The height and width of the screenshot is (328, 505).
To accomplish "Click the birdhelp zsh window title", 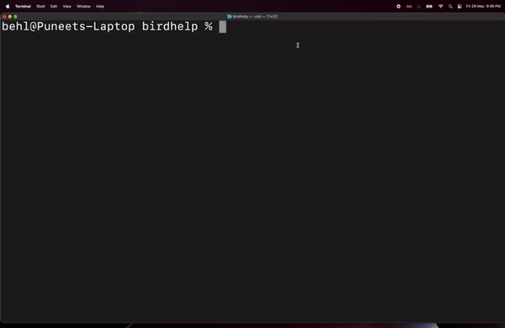I will click(x=255, y=17).
